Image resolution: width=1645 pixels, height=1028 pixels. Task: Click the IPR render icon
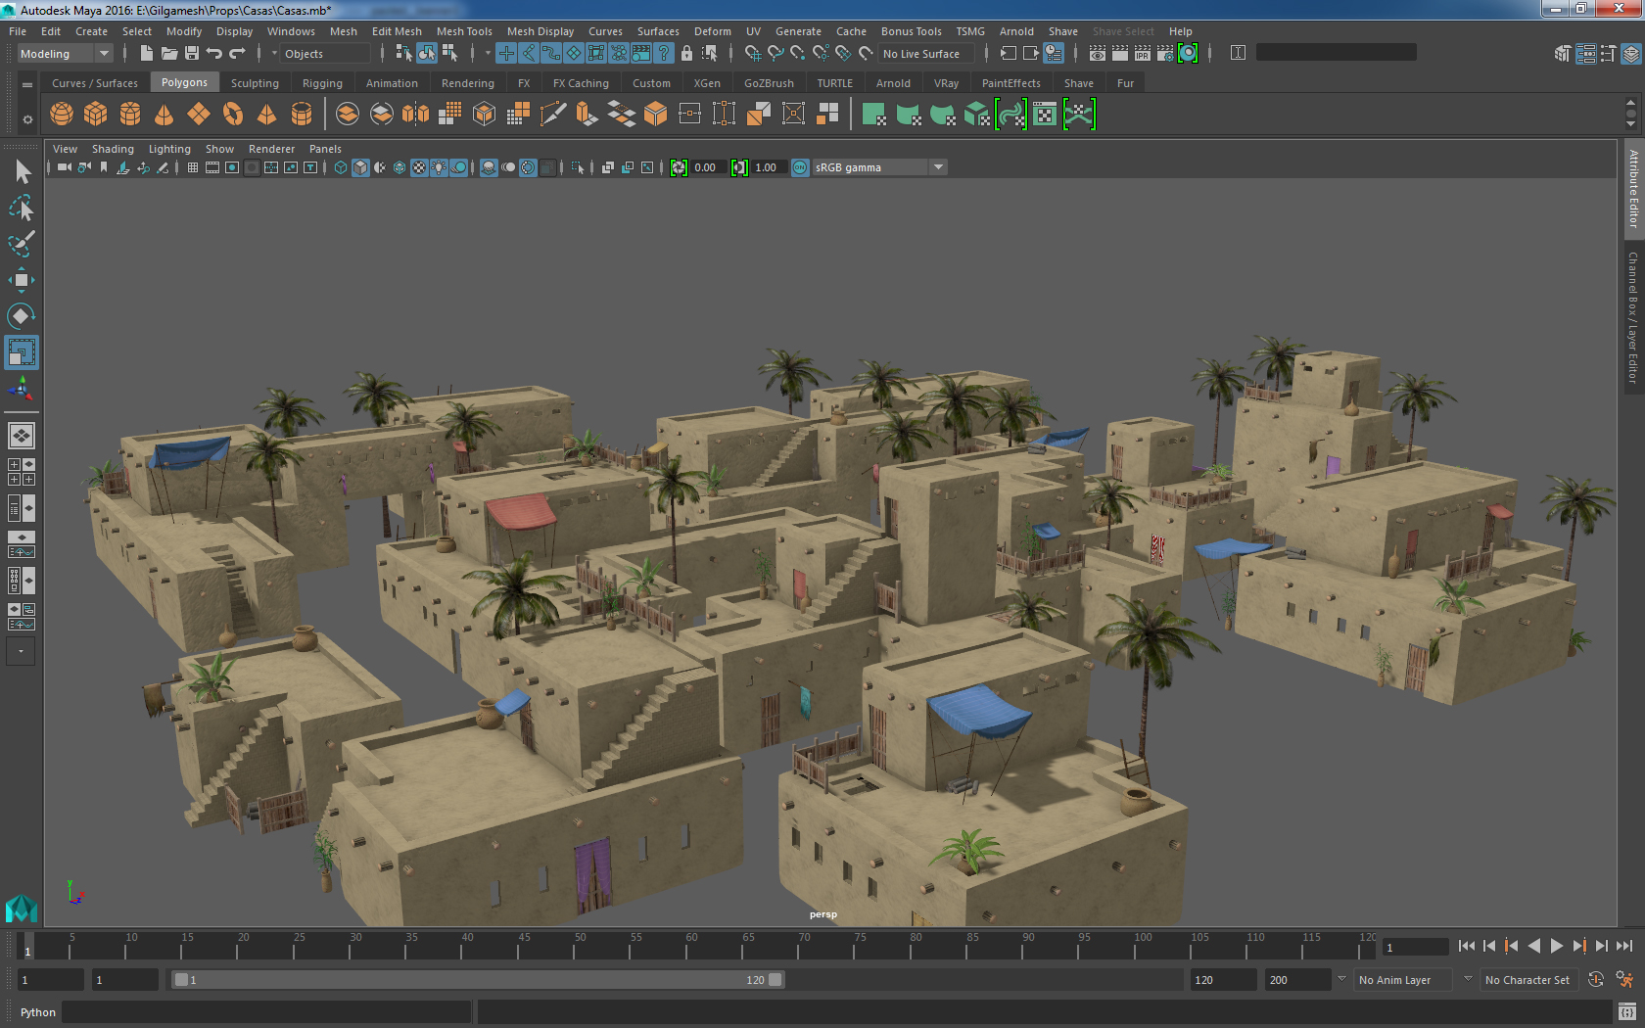[1142, 54]
